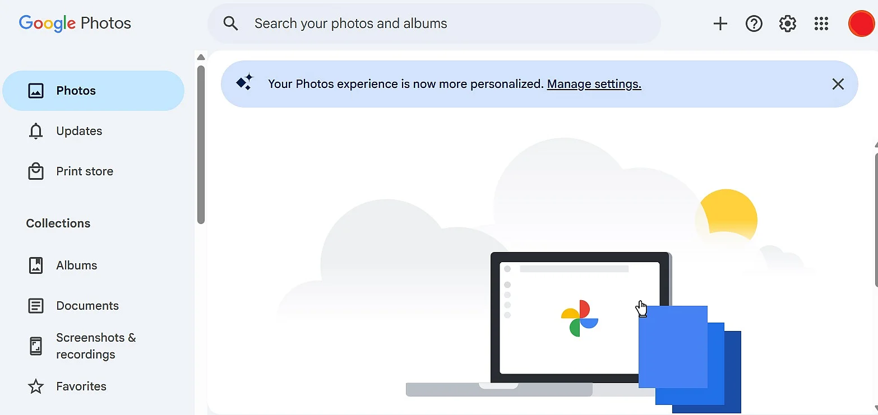Click the sparkle icon in the banner

244,83
